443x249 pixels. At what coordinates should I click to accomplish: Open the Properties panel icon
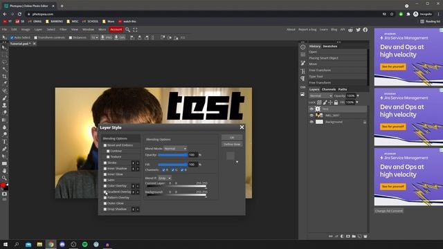coord(303,55)
